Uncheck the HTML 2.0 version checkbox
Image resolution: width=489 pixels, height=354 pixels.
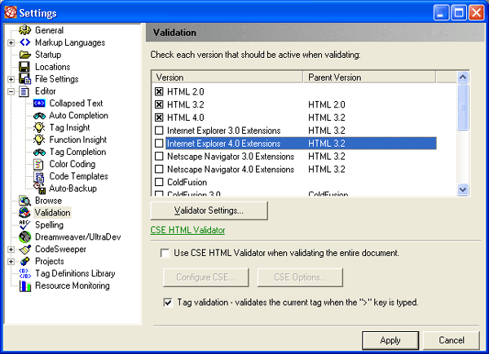click(x=159, y=91)
